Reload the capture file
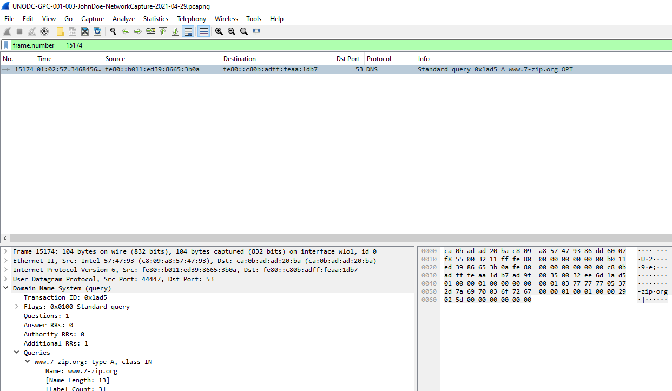 click(x=97, y=31)
